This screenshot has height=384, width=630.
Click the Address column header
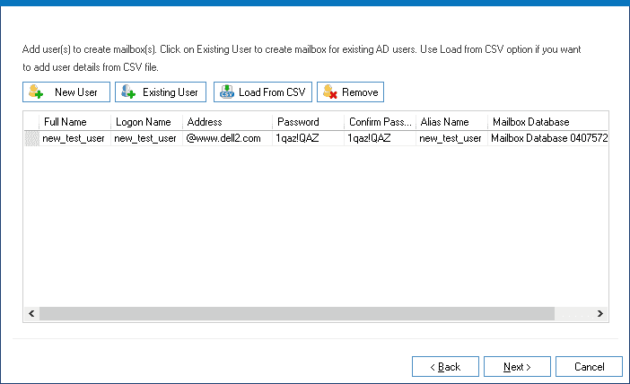227,122
